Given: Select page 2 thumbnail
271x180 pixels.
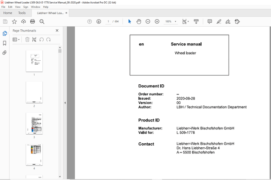Looking at the screenshot, I should (x=34, y=92).
